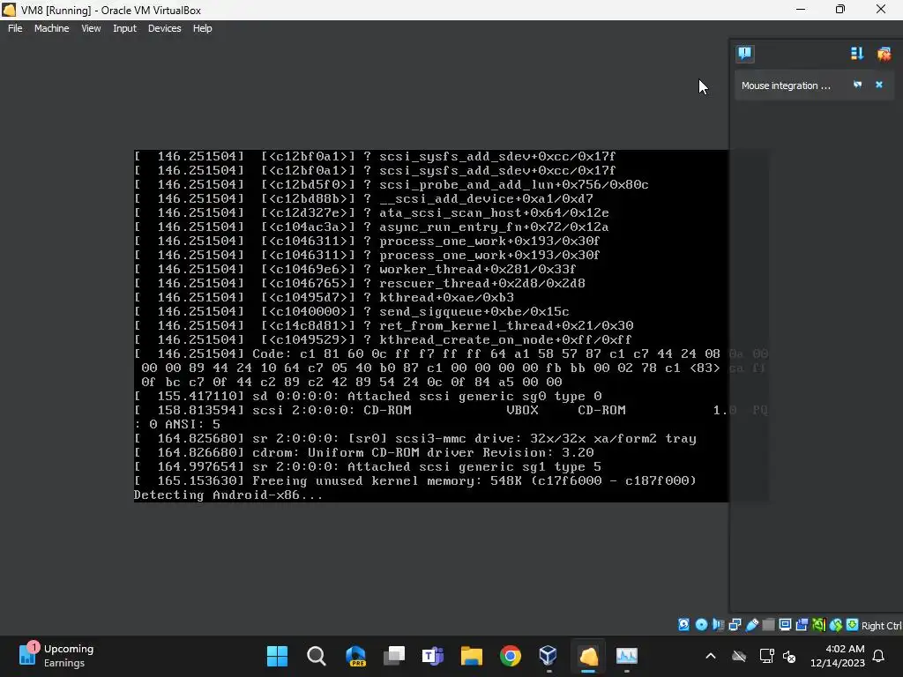Click the Right Ctrl host key label
Image resolution: width=903 pixels, height=677 pixels.
881,625
